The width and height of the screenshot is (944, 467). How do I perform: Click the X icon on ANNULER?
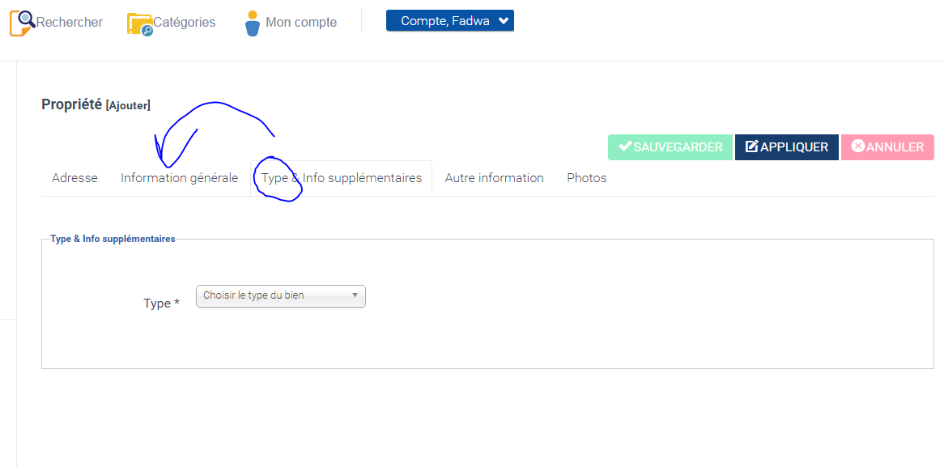coord(858,146)
